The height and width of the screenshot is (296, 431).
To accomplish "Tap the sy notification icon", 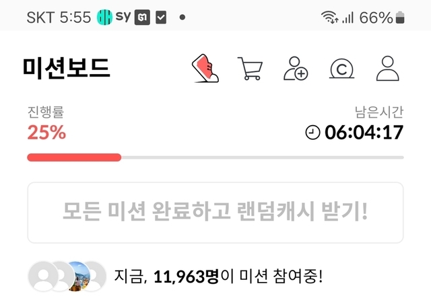I will tap(123, 16).
